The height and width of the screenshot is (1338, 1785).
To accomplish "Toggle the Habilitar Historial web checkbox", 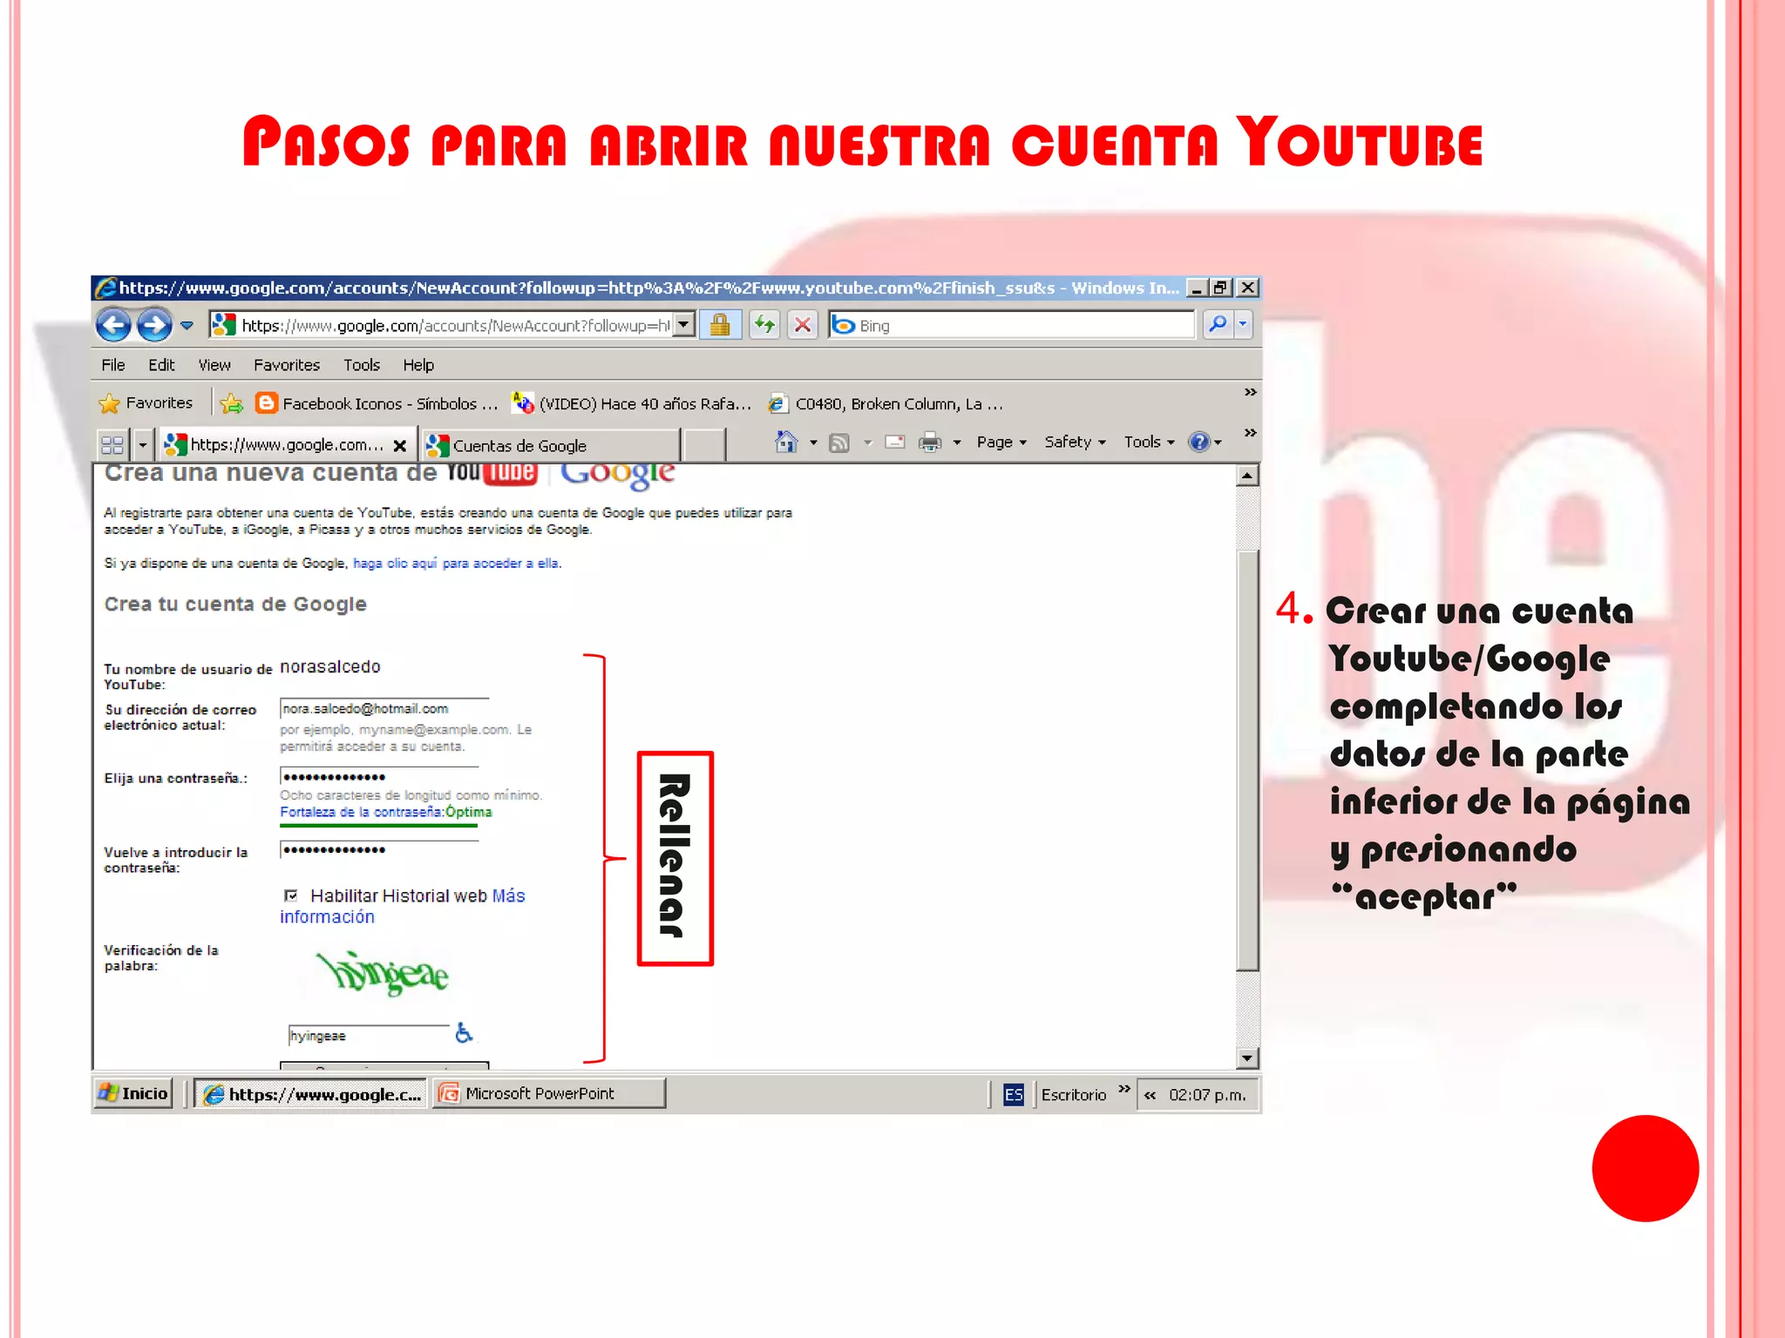I will click(x=291, y=895).
